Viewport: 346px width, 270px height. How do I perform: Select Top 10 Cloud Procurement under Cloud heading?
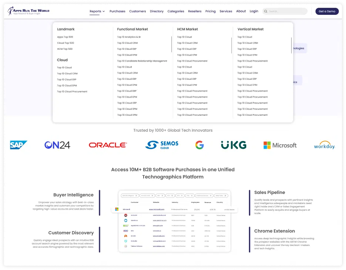point(72,91)
